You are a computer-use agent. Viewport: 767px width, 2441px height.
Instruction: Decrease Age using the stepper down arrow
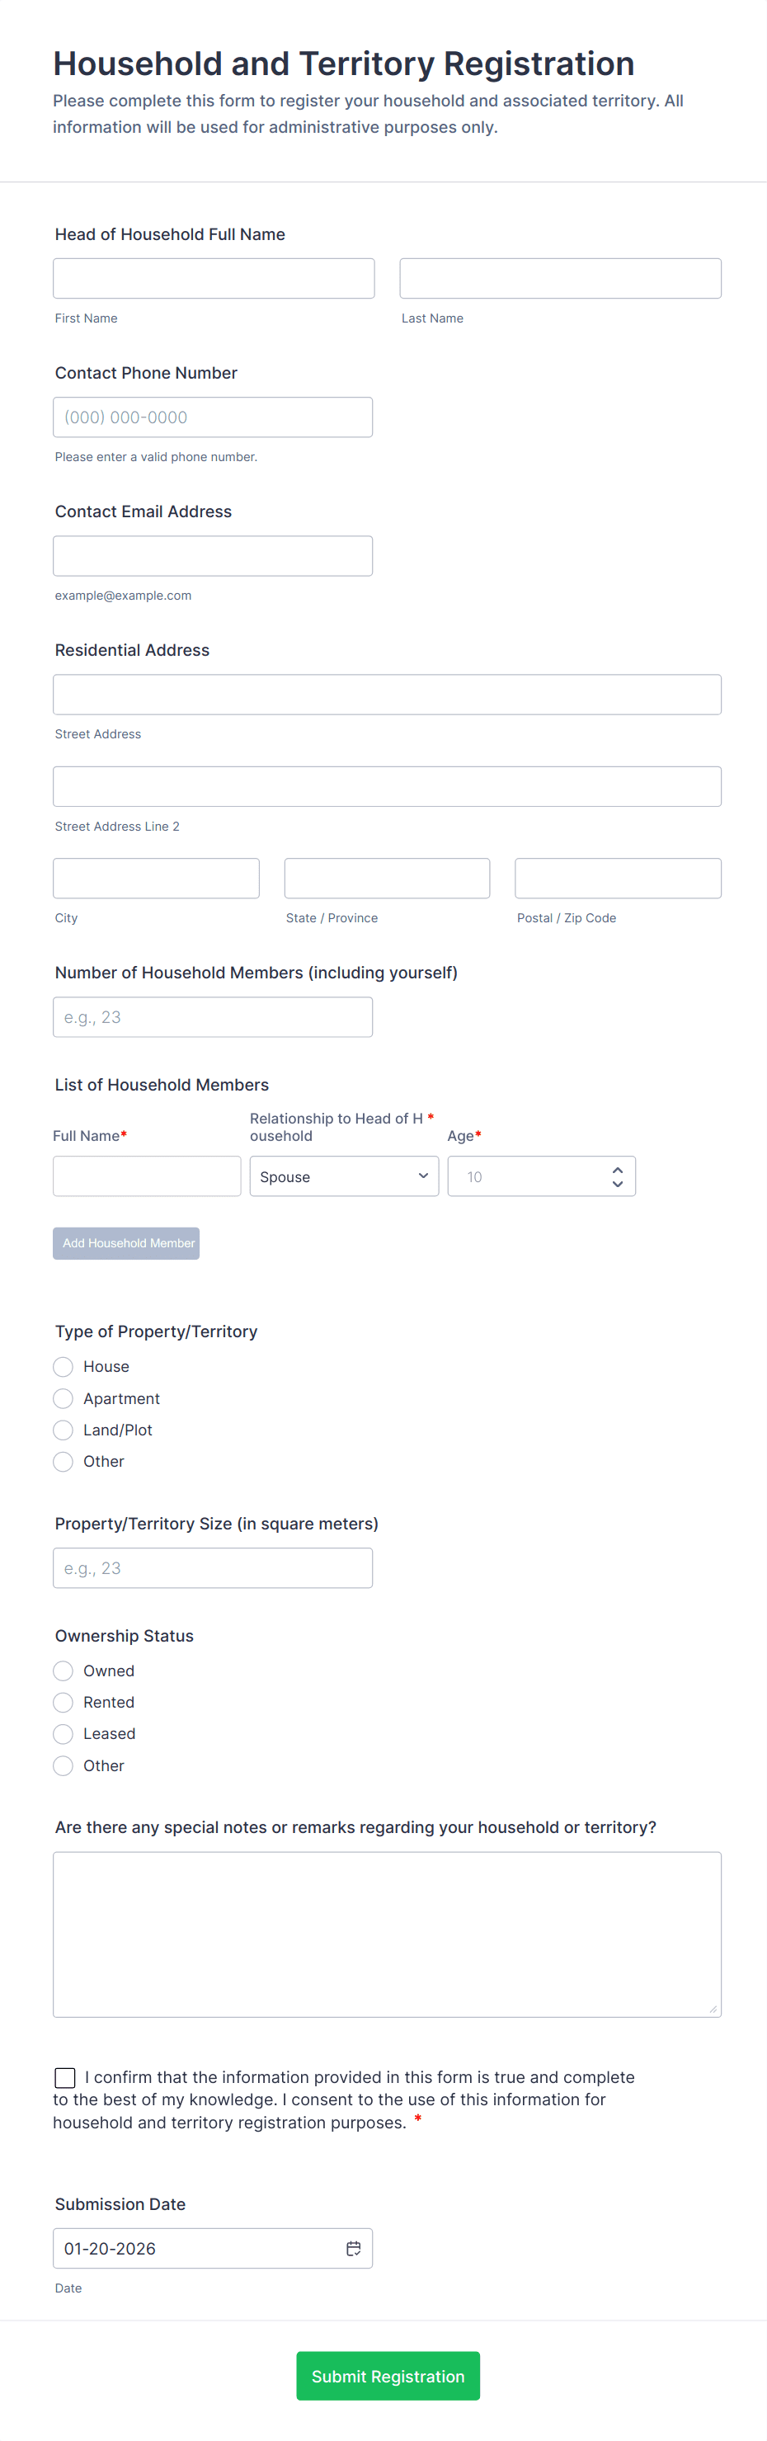(618, 1184)
